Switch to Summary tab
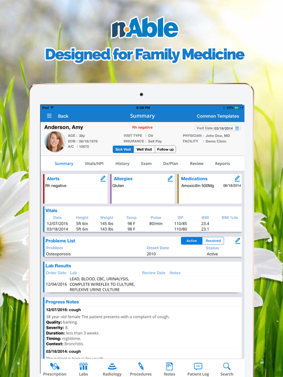The height and width of the screenshot is (377, 283). pyautogui.click(x=64, y=163)
